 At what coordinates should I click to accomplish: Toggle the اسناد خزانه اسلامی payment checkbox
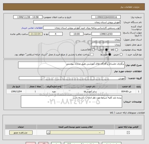(92, 55)
